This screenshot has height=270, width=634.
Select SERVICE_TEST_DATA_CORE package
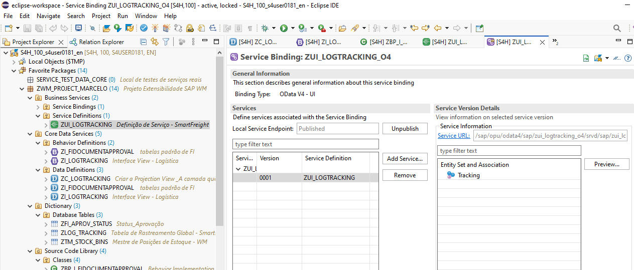point(71,80)
